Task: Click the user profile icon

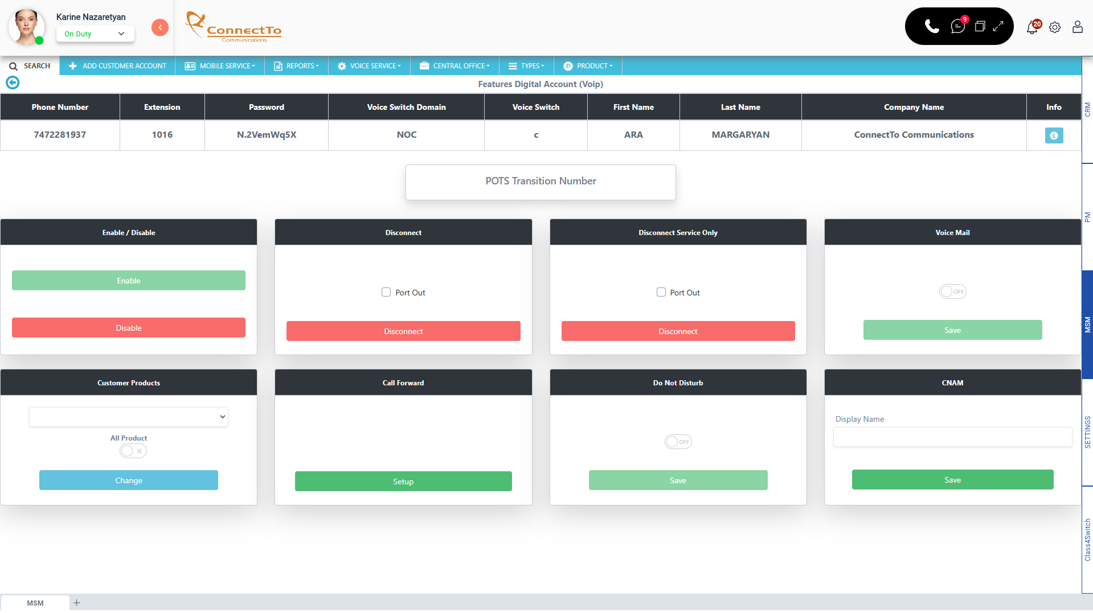Action: [x=1077, y=27]
